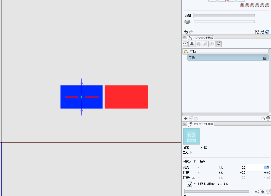Click the trash icon beside record button
This screenshot has height=196, width=271.
[x=268, y=191]
